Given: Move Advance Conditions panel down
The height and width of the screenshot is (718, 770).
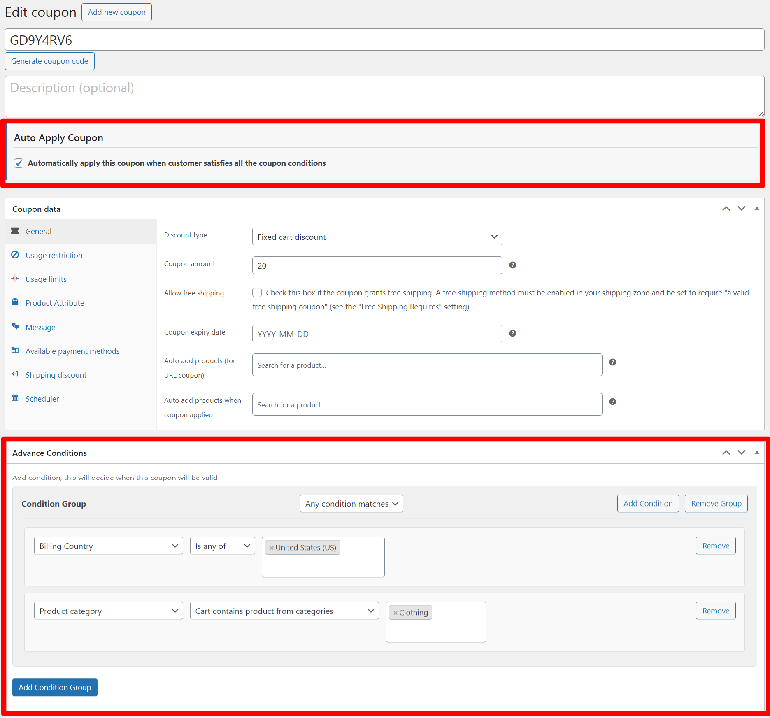Looking at the screenshot, I should 742,453.
